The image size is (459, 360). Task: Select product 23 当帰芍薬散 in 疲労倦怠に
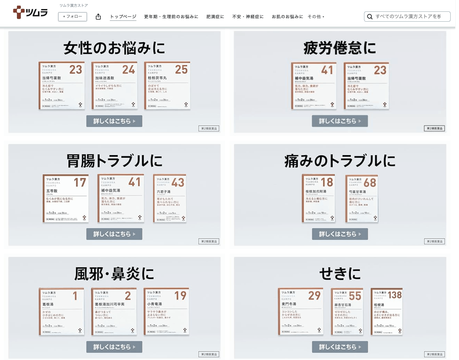tap(367, 86)
